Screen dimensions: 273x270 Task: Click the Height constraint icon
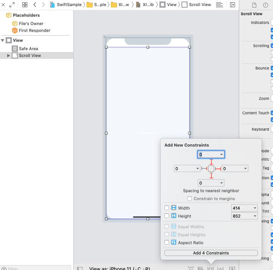174,216
